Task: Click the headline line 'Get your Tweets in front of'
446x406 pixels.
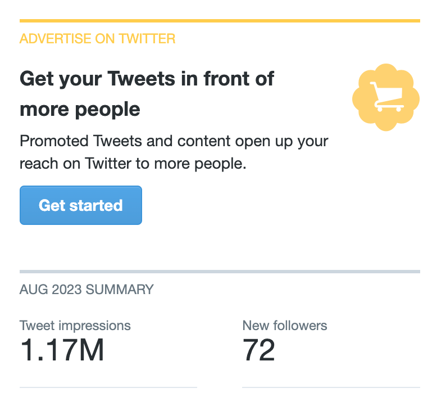Action: coord(147,78)
